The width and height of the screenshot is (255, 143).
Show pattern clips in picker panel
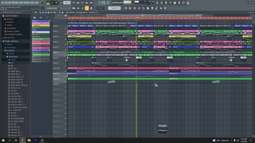tap(35, 17)
